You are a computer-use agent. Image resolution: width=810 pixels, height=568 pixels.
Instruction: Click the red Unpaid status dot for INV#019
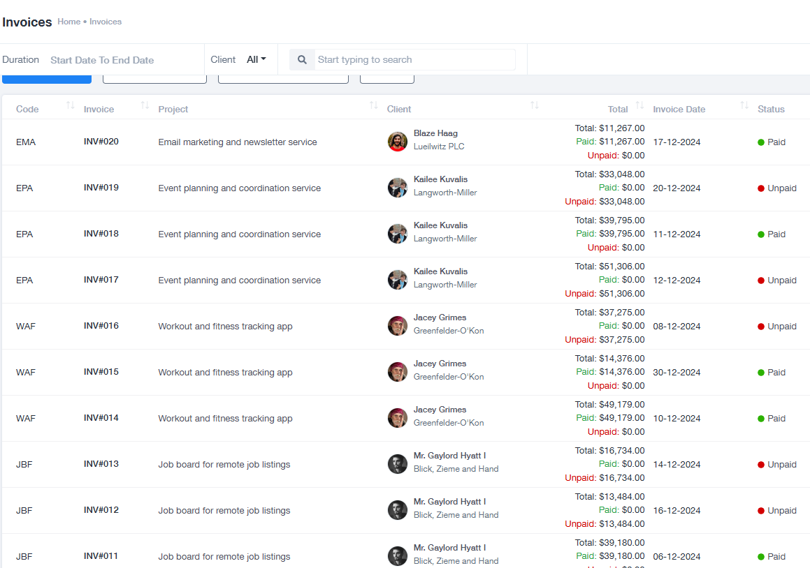point(761,188)
